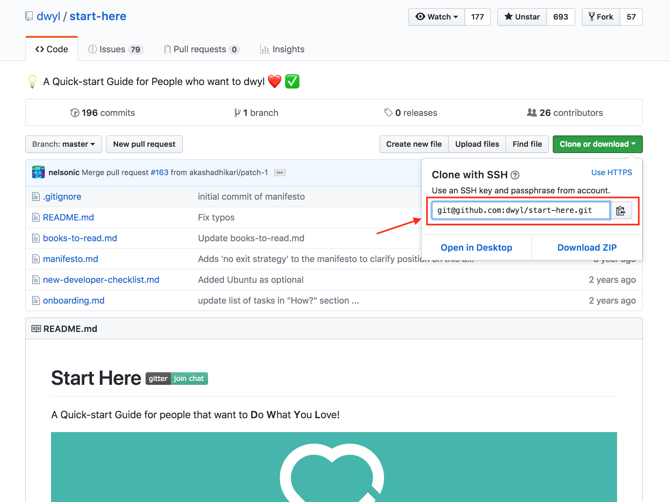670x502 pixels.
Task: Open the dwyl organization link
Action: pos(48,16)
